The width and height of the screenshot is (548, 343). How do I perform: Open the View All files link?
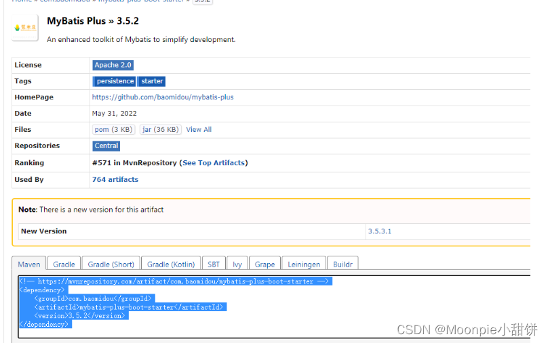pos(199,130)
